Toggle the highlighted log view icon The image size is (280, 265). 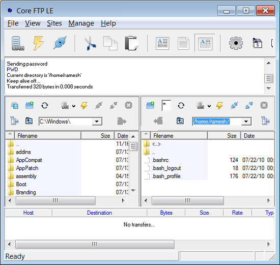pos(205,43)
